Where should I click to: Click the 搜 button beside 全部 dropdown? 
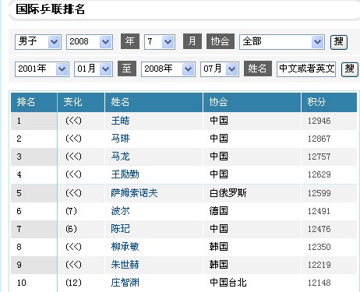339,42
